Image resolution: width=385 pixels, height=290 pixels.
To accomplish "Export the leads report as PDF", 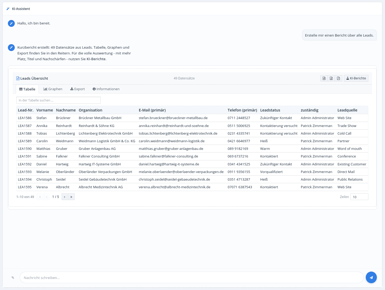I will [x=338, y=78].
